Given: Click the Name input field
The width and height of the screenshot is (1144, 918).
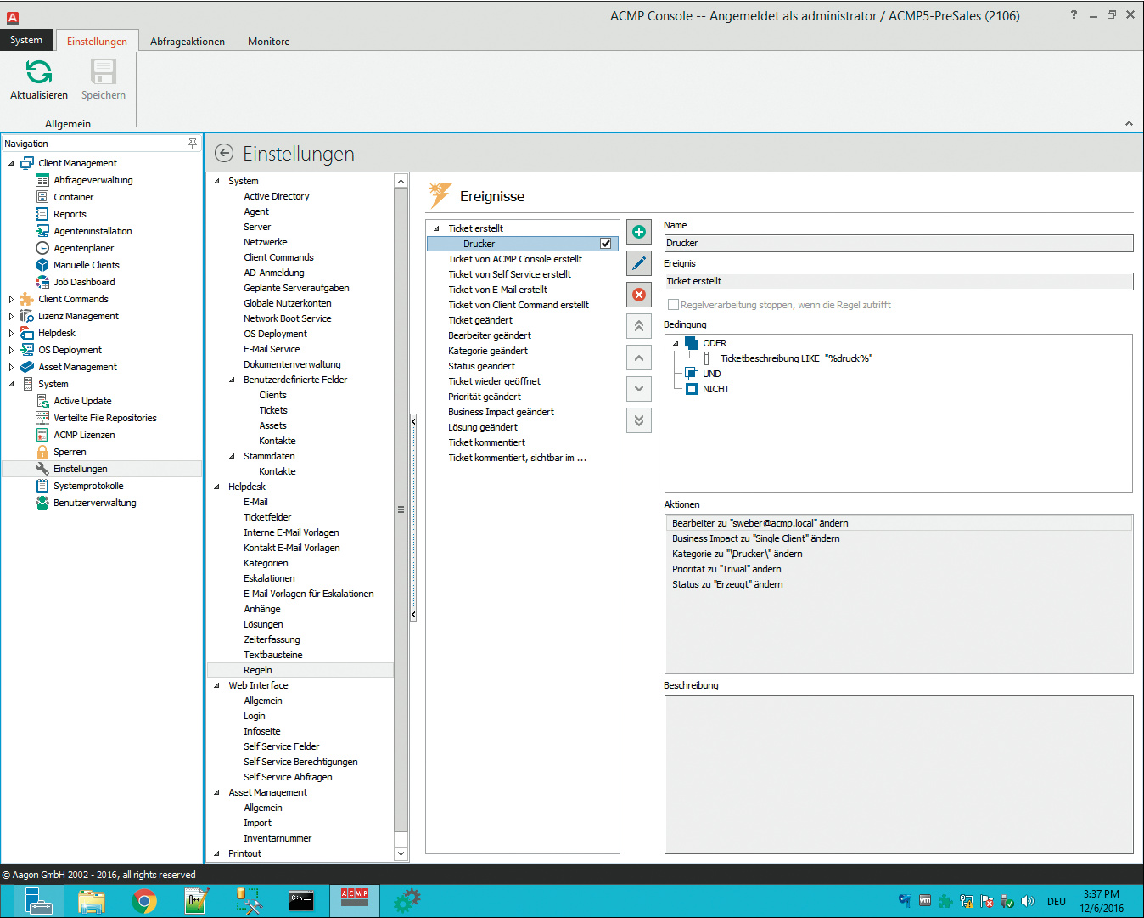Looking at the screenshot, I should [x=898, y=243].
